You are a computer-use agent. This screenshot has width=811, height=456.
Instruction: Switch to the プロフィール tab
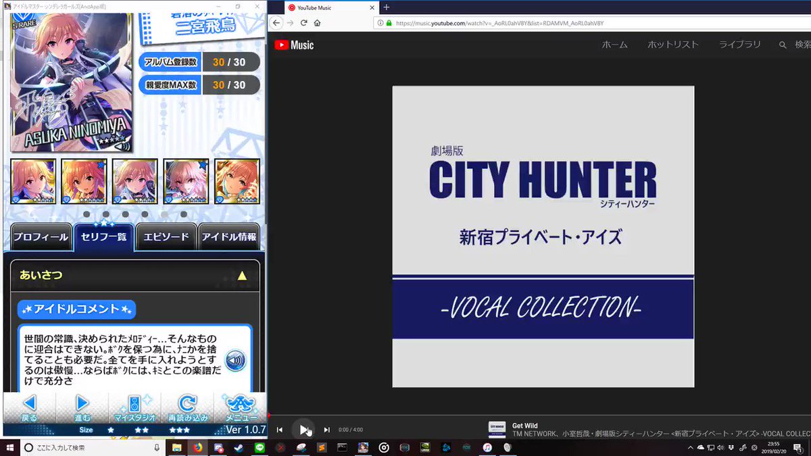coord(41,237)
